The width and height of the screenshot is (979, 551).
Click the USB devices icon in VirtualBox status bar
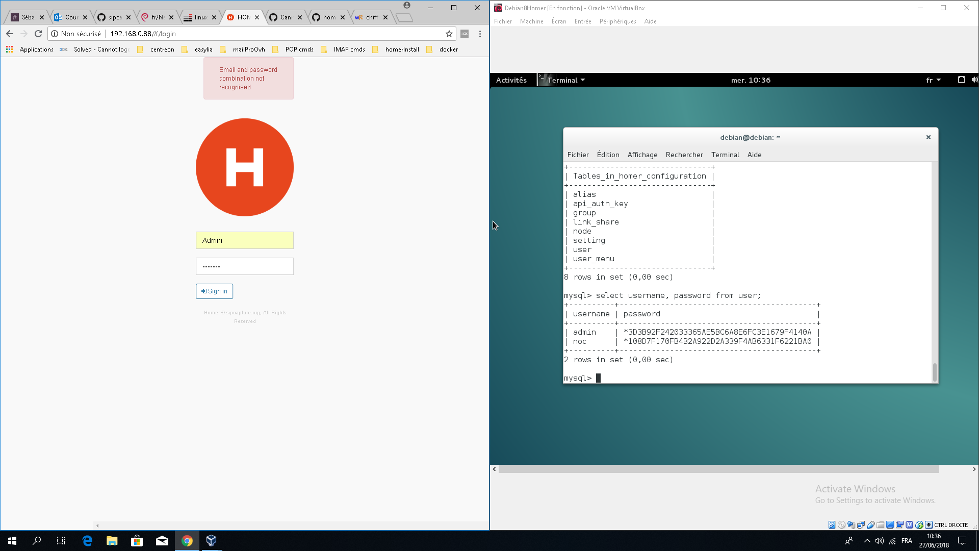(x=871, y=524)
